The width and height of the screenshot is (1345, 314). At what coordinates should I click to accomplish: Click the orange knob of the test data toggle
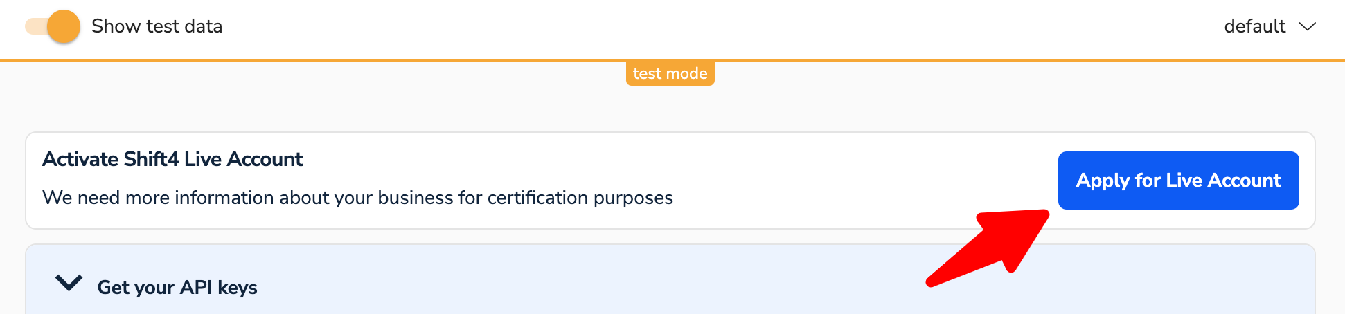[x=64, y=27]
